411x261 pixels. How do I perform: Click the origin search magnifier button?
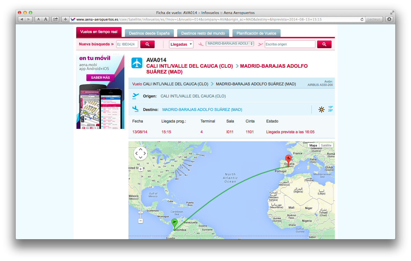click(324, 44)
